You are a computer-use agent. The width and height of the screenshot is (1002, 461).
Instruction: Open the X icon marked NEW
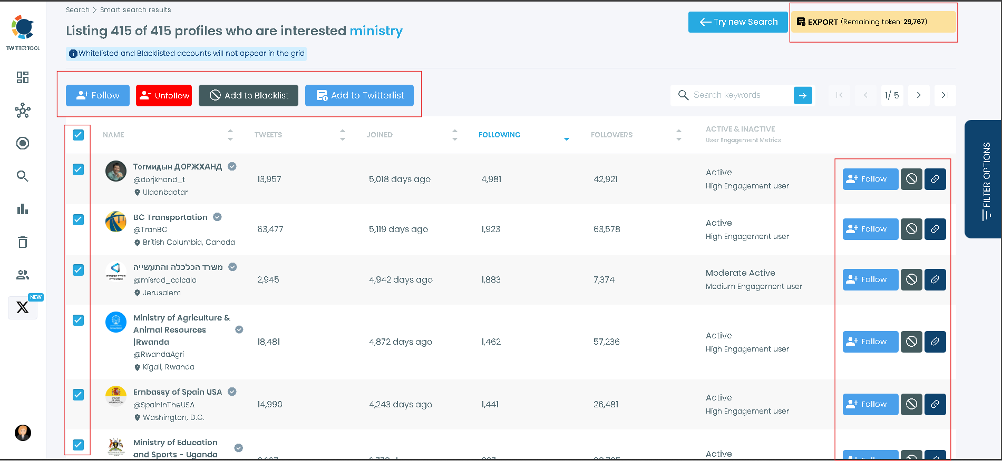tap(23, 307)
